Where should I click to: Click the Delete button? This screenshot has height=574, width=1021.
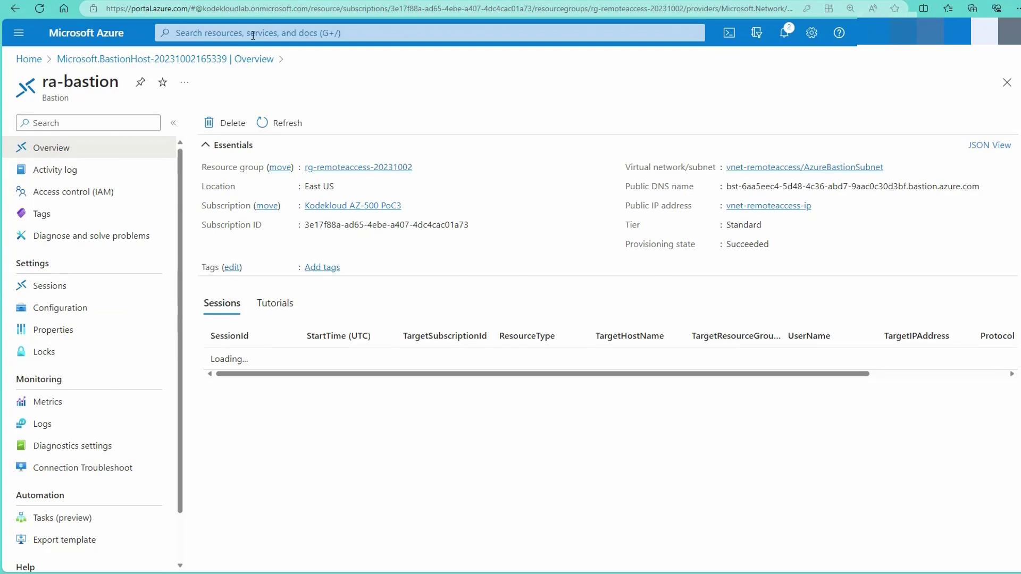coord(224,123)
